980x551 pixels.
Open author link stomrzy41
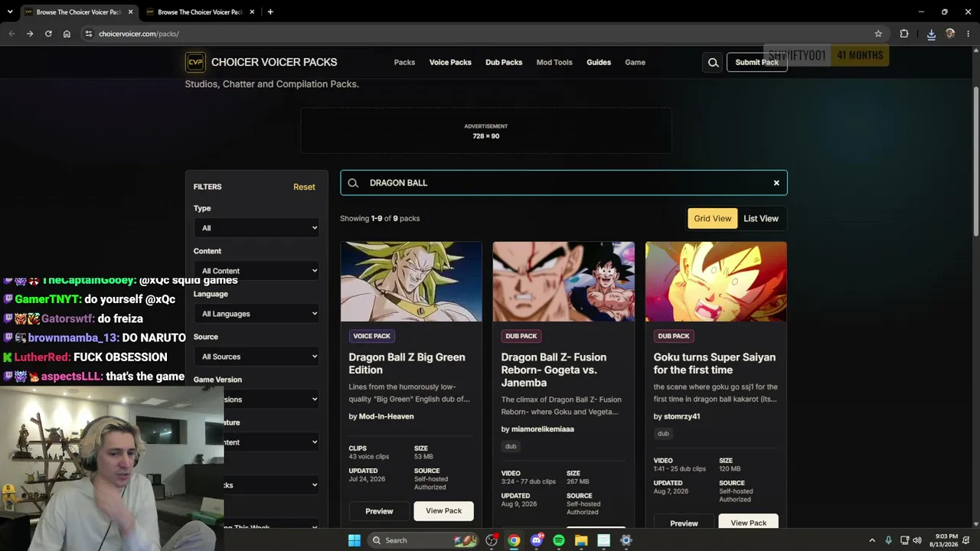681,416
